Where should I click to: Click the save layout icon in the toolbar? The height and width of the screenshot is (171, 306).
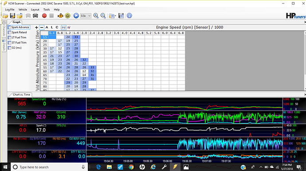[x=121, y=16]
